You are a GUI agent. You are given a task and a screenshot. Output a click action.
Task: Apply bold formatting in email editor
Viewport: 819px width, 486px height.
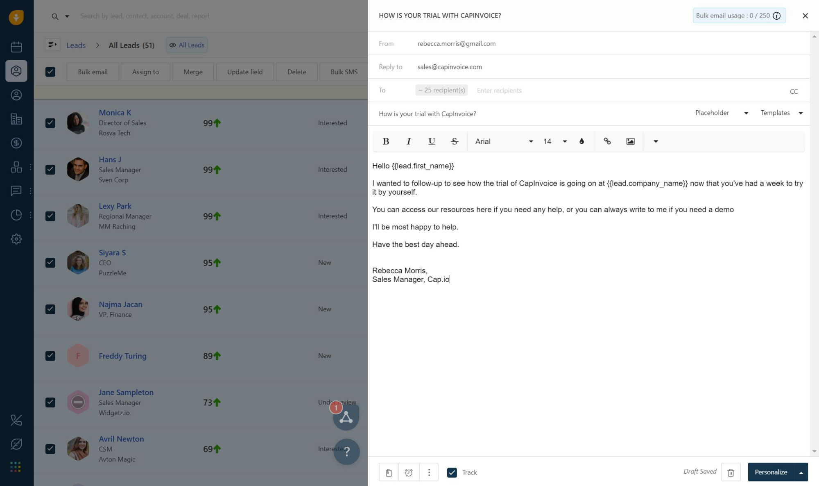click(385, 141)
